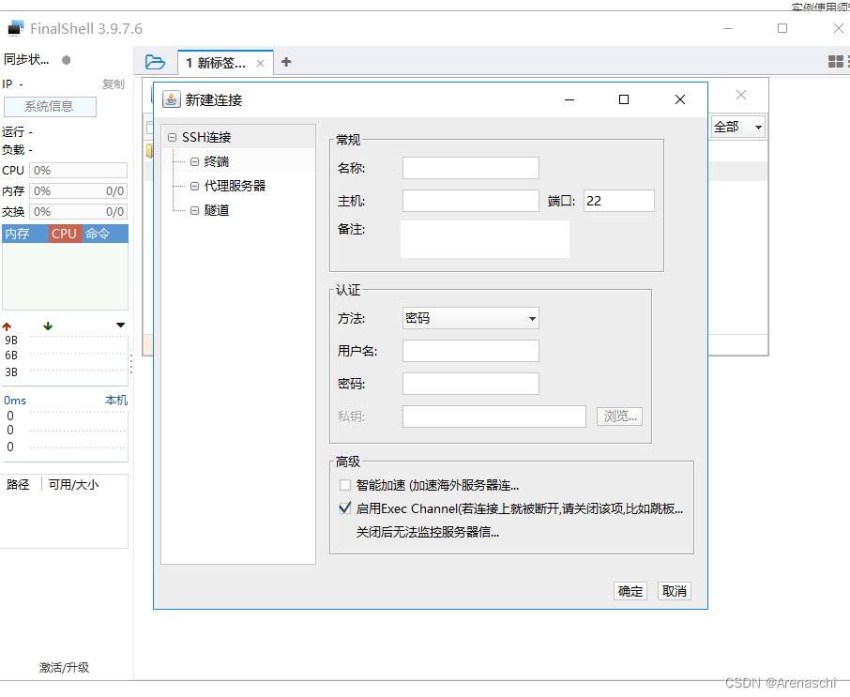Toggle the sync status indicator dot
850x697 pixels.
[66, 58]
